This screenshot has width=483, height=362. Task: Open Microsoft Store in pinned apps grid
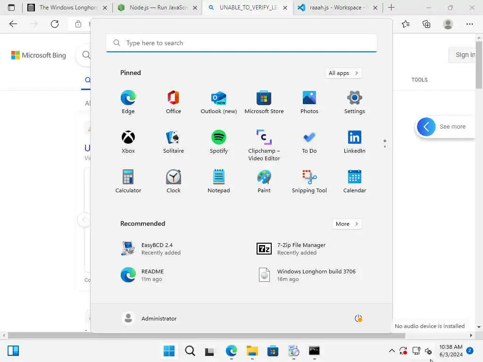click(x=264, y=102)
